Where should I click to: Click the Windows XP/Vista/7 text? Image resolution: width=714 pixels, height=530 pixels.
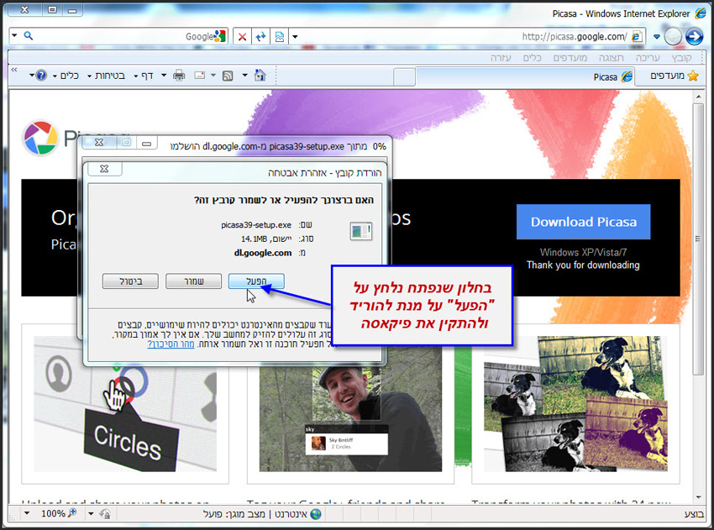point(583,252)
